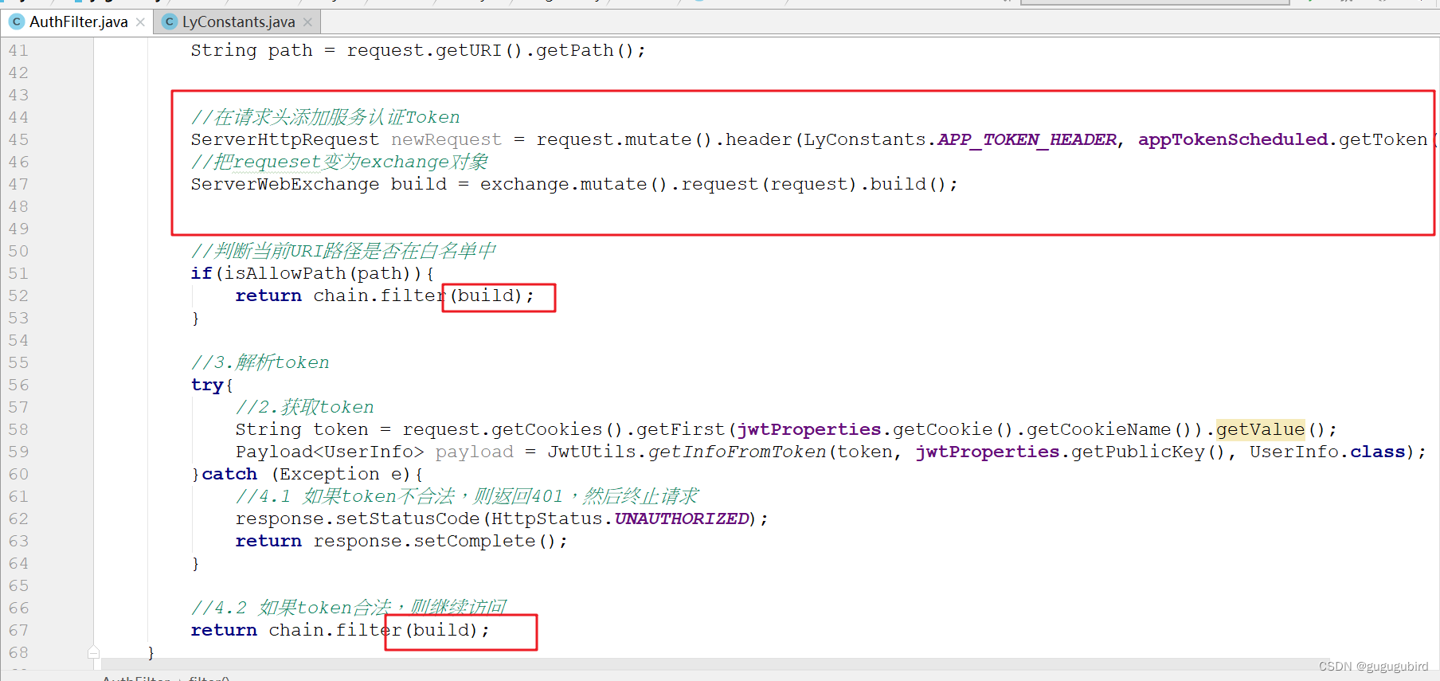The width and height of the screenshot is (1440, 681).
Task: Click the isAllowPath method call on line 51
Action: point(284,273)
